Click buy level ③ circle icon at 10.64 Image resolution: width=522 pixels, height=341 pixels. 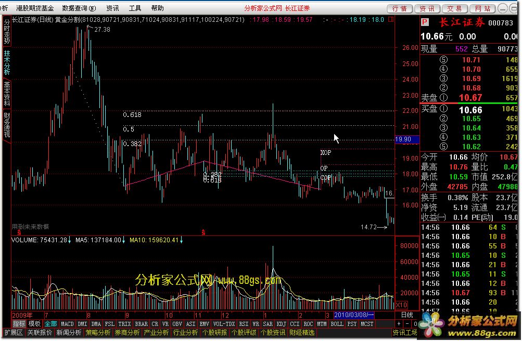(x=443, y=128)
